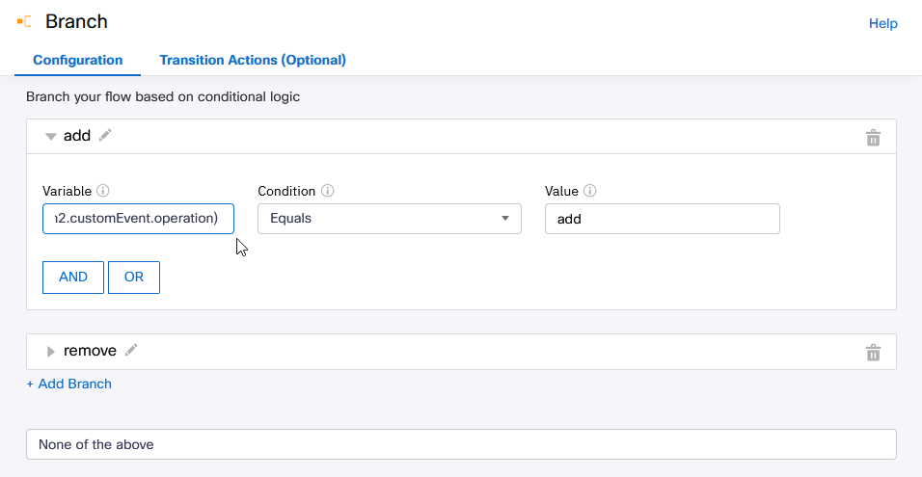Screen dimensions: 922x477
Task: Delete the 'add' branch with trash icon
Action: pyautogui.click(x=873, y=138)
